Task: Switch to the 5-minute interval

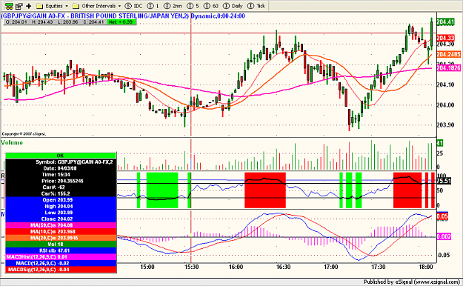Action: 193,6
